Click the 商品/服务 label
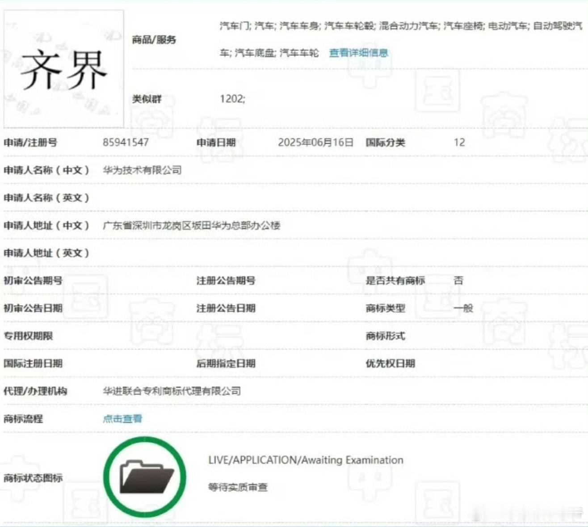Screen dimensions: 588x527 click(154, 40)
